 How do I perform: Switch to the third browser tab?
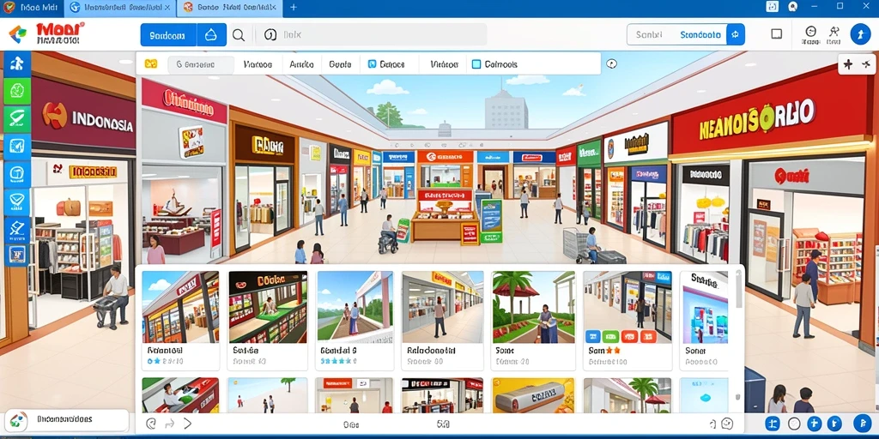230,8
